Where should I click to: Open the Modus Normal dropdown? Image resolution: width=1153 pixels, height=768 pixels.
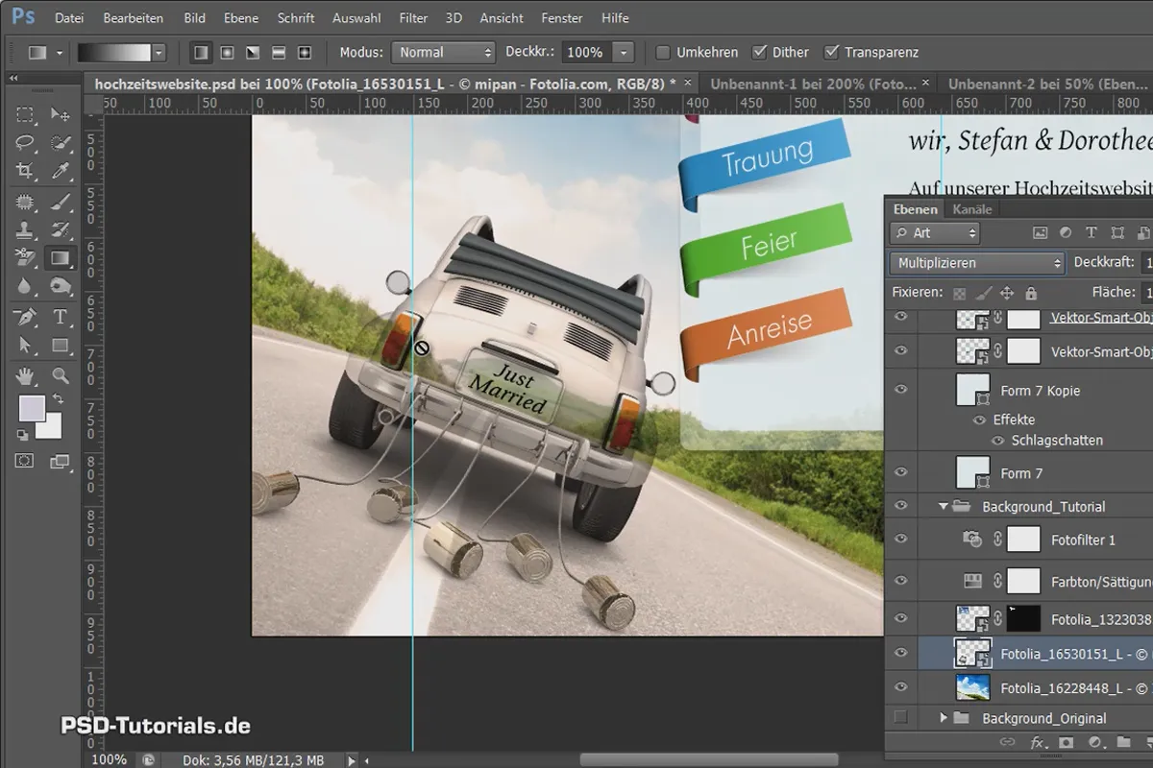click(x=443, y=52)
